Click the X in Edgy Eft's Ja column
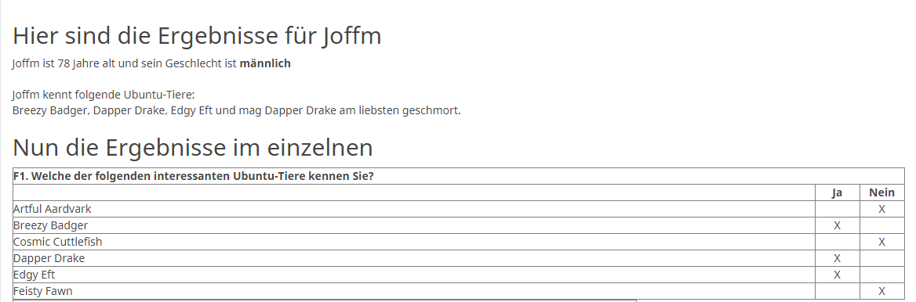Image resolution: width=916 pixels, height=302 pixels. click(x=837, y=275)
